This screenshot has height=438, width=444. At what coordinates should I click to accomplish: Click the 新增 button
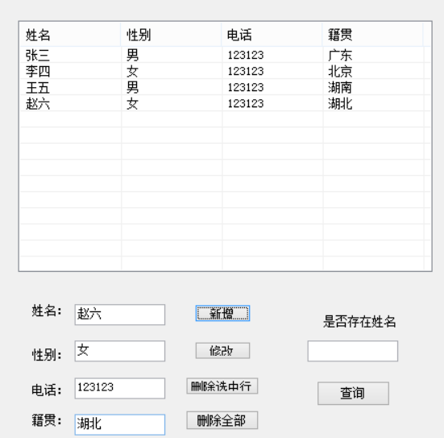click(222, 313)
